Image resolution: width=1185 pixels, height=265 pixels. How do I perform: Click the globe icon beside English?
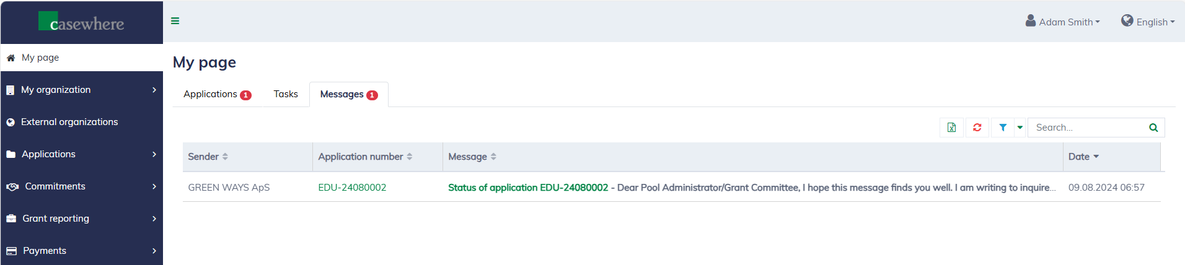tap(1127, 21)
